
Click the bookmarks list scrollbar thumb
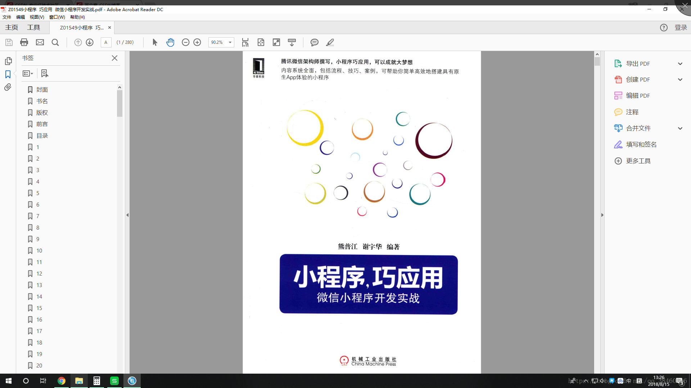tap(119, 103)
